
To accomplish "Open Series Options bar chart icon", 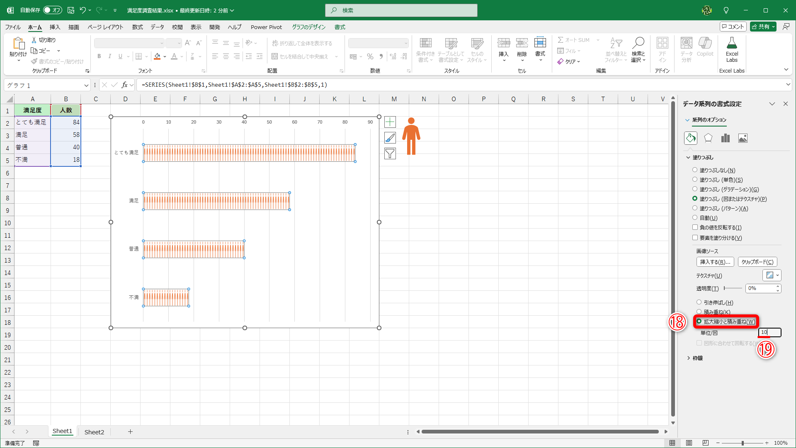I will (x=725, y=138).
